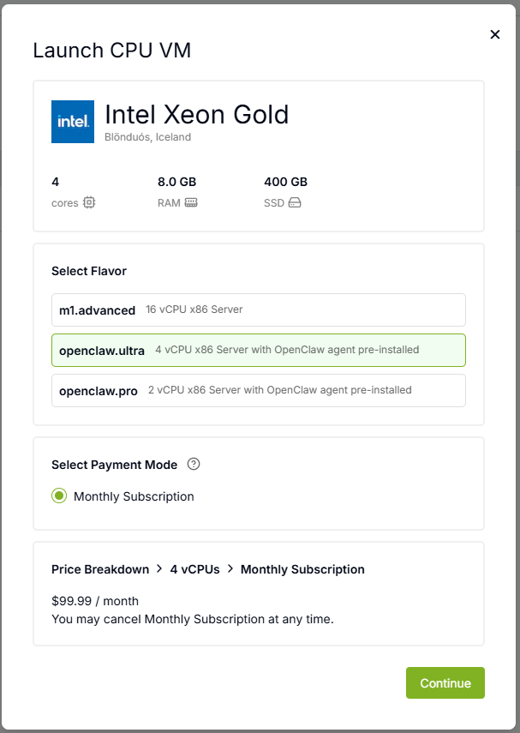Select the Monthly Subscription radio button
Viewport: 520px width, 733px height.
click(x=59, y=496)
